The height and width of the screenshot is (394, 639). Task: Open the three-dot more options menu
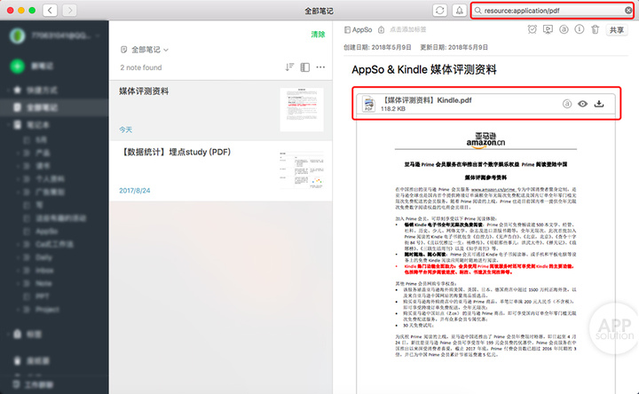pos(320,67)
